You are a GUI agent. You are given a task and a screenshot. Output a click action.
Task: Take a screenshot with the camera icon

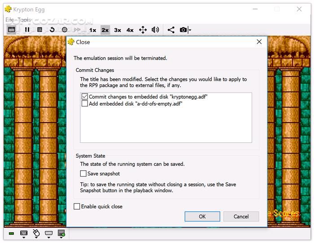183,30
